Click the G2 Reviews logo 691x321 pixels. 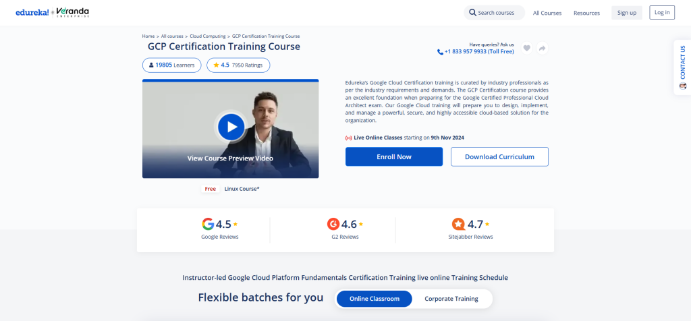(x=333, y=224)
